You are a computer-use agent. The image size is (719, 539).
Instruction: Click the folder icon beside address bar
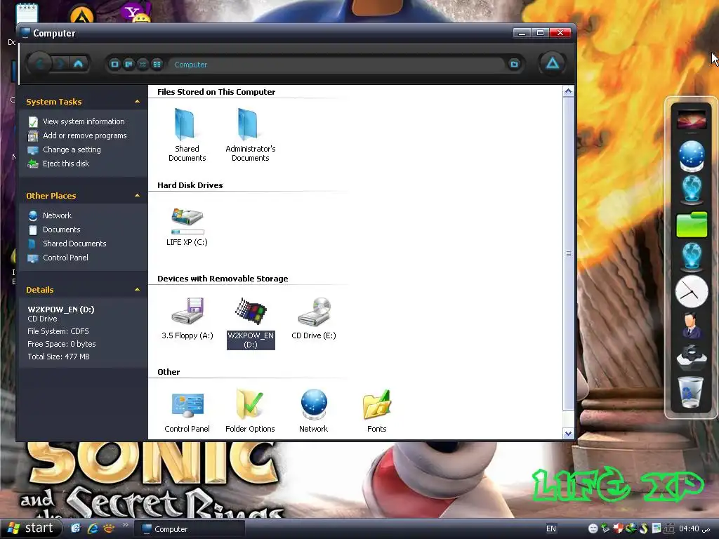click(515, 64)
